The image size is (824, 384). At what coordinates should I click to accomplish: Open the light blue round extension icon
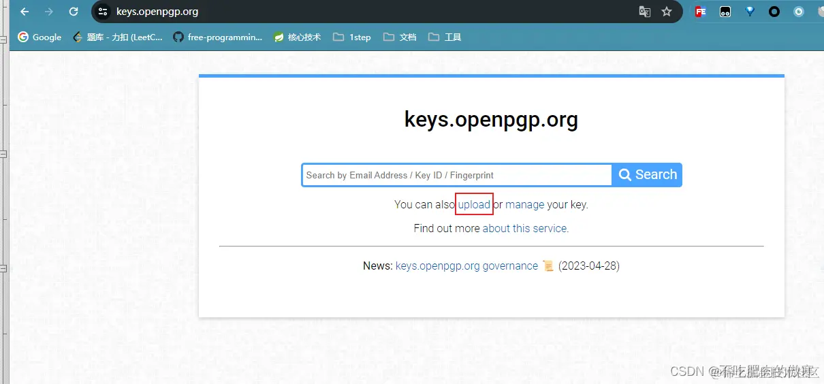[799, 12]
